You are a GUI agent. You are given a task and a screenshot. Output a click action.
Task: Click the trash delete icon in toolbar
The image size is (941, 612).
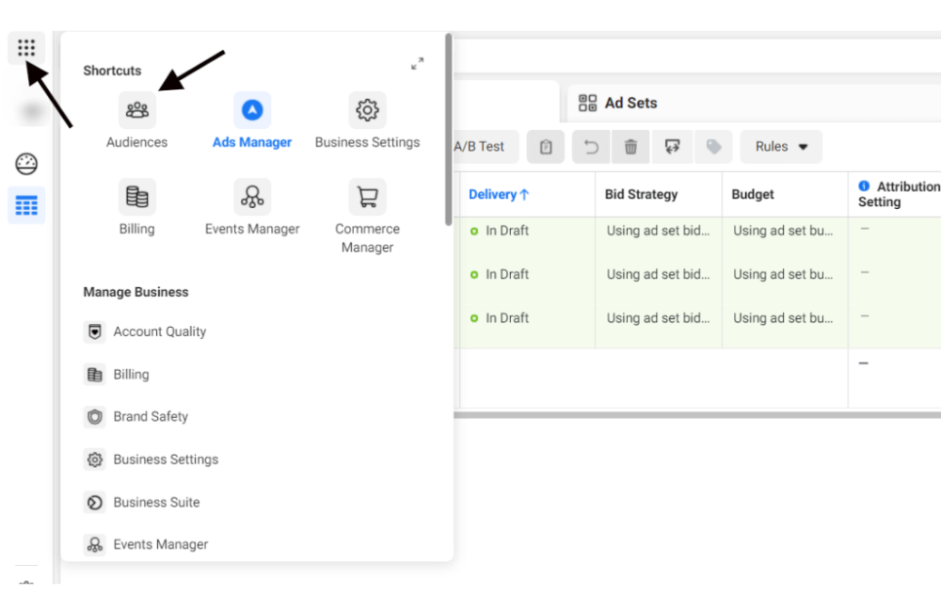point(630,147)
